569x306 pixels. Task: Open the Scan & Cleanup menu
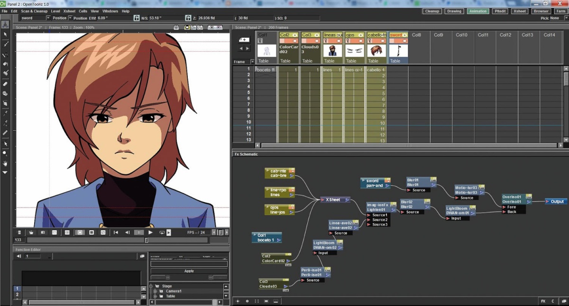(x=34, y=11)
